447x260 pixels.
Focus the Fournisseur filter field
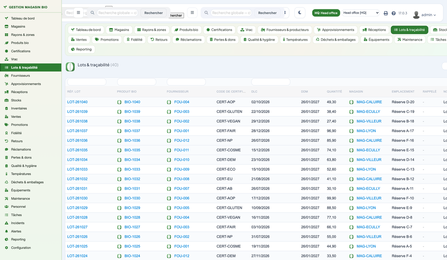tap(186, 82)
